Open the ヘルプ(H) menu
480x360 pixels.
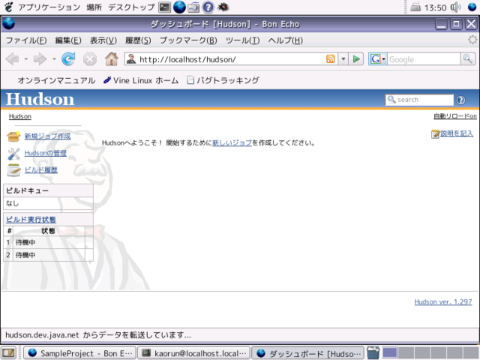[285, 40]
